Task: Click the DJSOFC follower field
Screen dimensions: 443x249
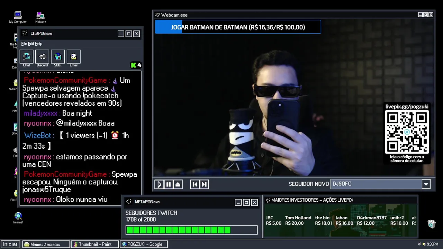Action: 376,184
